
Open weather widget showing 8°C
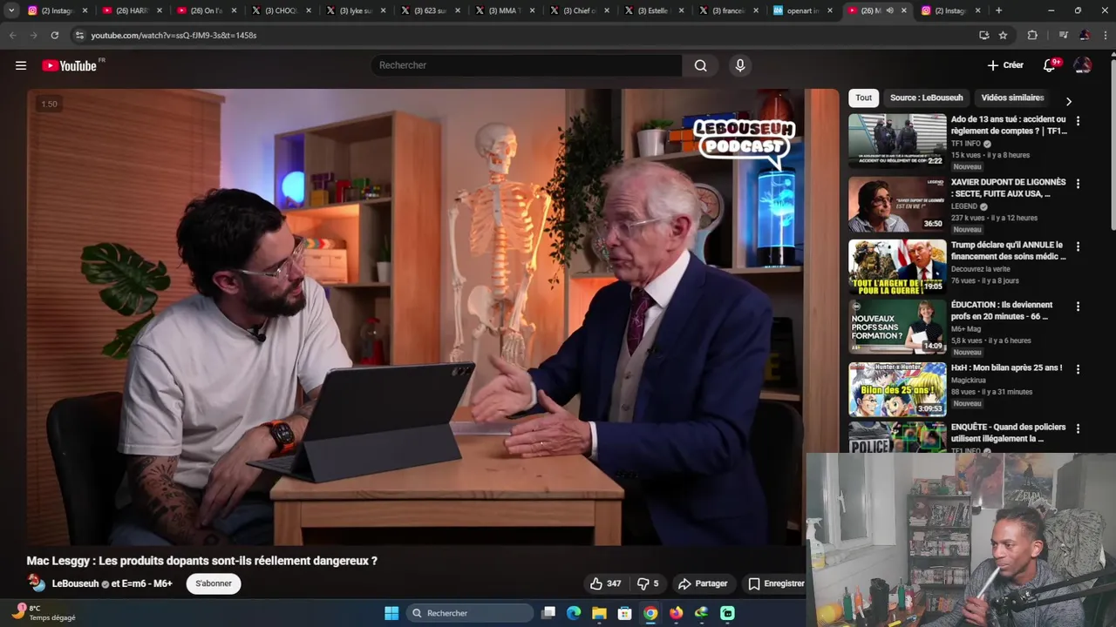44,612
